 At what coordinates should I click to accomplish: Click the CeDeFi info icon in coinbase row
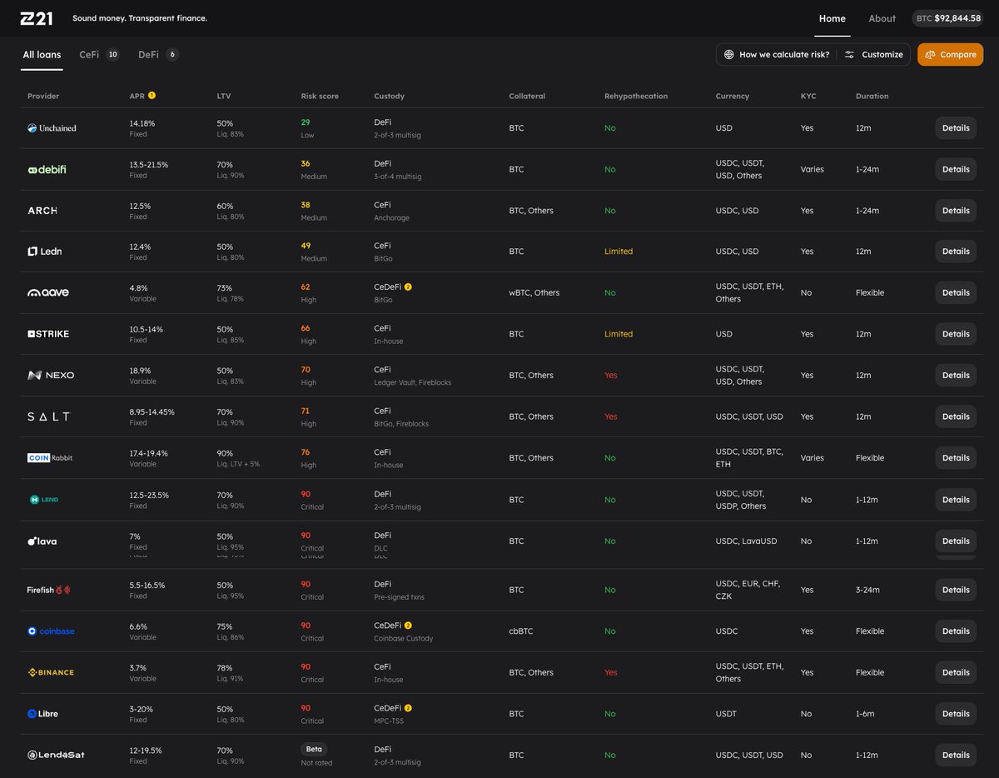[x=408, y=626]
